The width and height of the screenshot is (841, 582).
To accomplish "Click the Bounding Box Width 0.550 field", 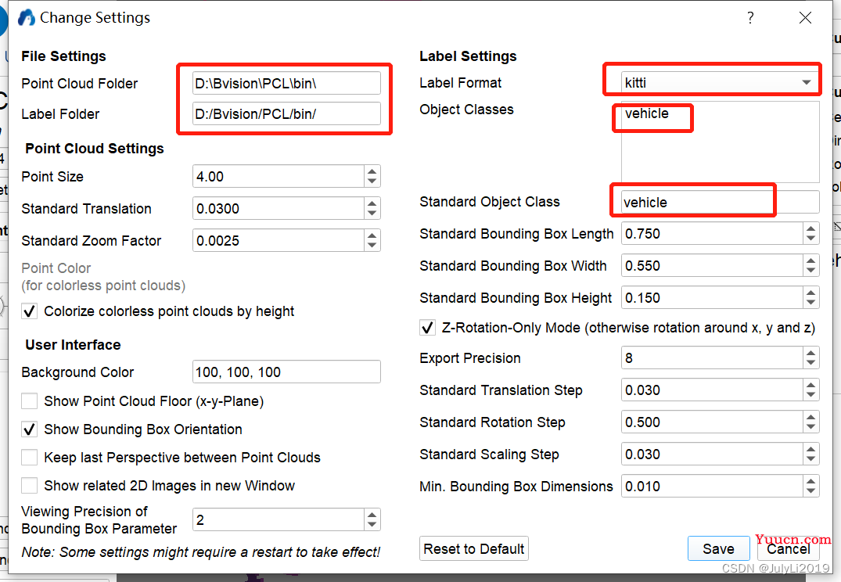I will [712, 266].
